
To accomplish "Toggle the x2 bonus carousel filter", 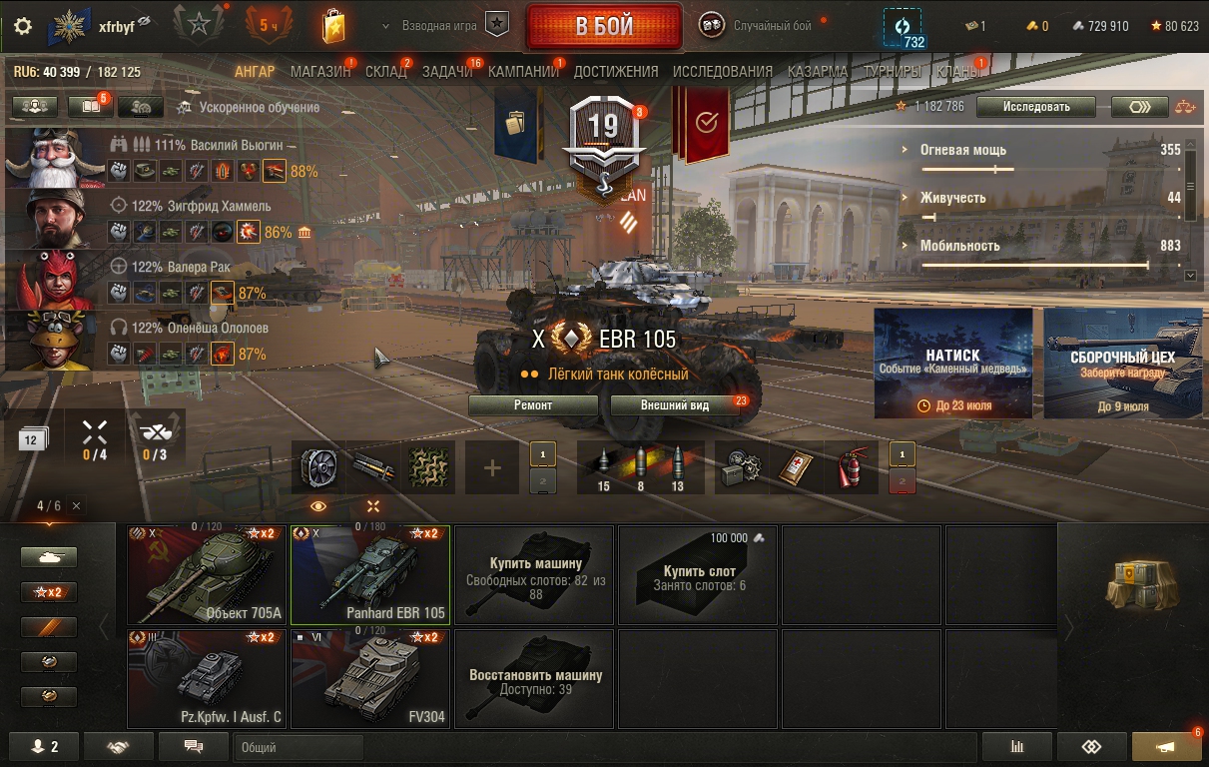I will [49, 592].
